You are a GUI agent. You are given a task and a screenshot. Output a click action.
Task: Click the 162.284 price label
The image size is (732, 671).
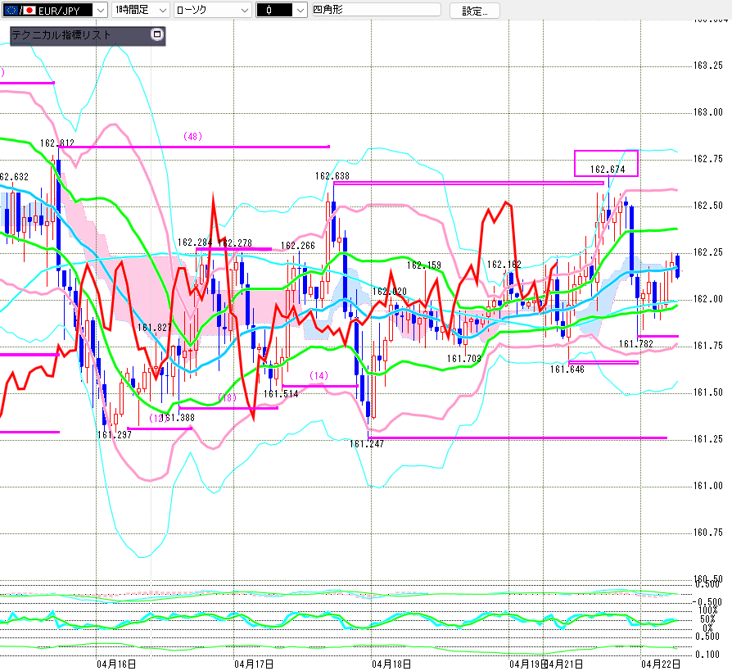pyautogui.click(x=195, y=243)
